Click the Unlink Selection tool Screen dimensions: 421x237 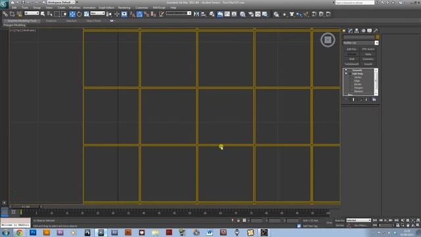[12, 14]
